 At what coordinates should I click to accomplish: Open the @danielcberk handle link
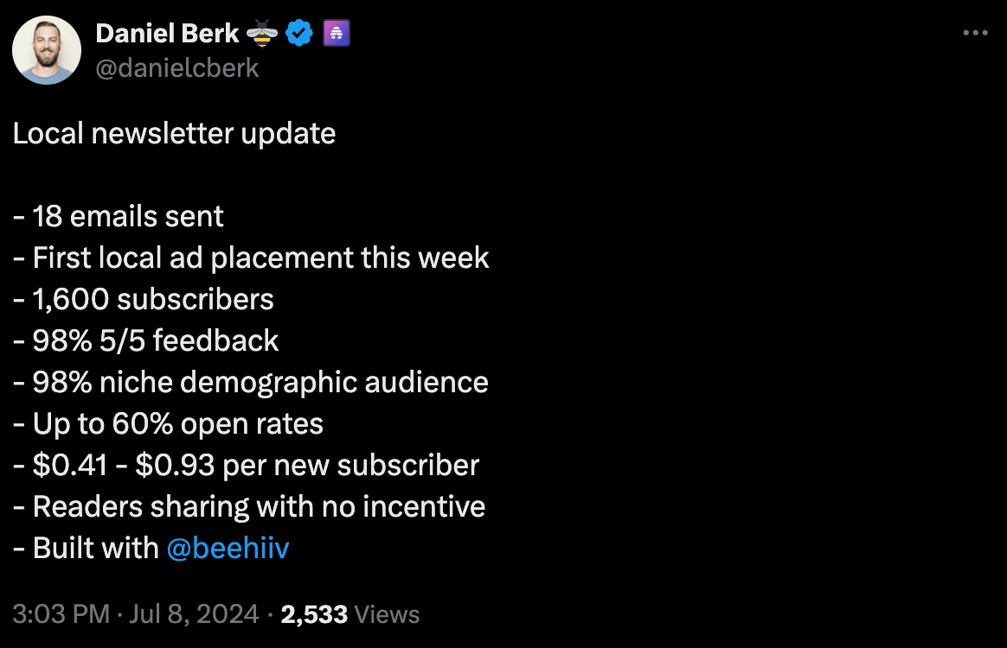pos(177,68)
